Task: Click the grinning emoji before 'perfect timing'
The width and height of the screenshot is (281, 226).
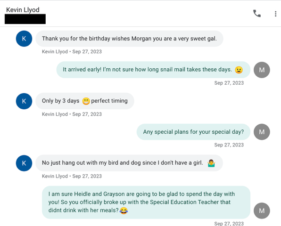Action: click(x=86, y=101)
